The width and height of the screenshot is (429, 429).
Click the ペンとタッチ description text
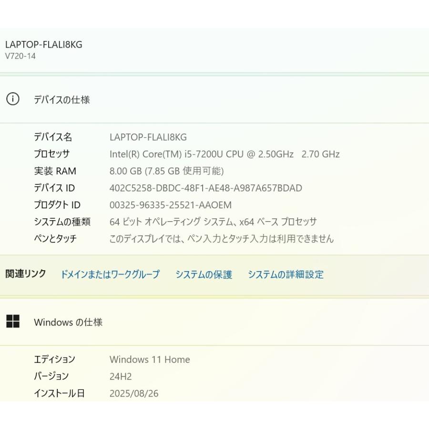pyautogui.click(x=222, y=239)
